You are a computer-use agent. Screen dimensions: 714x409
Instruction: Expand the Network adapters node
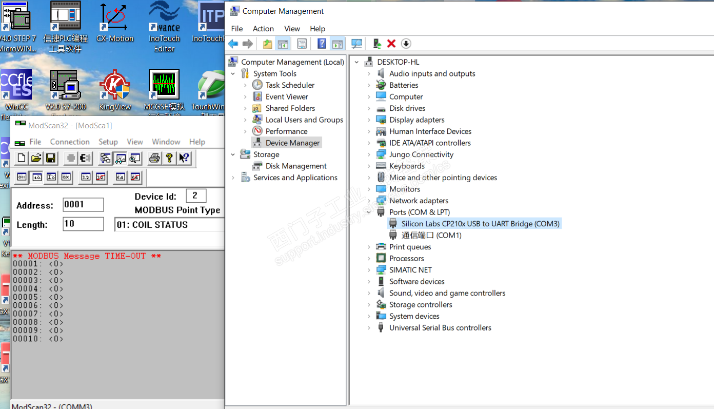point(369,201)
